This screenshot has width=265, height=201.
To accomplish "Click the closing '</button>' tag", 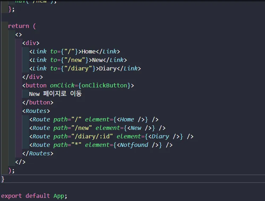I will pyautogui.click(x=38, y=102).
